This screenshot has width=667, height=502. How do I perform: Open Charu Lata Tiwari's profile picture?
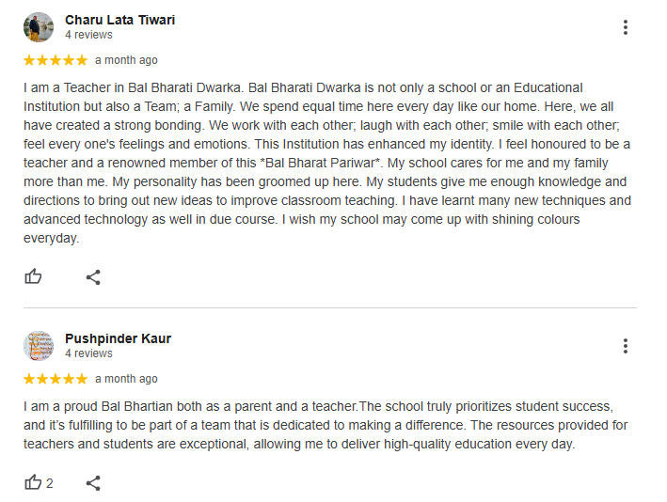click(x=39, y=27)
